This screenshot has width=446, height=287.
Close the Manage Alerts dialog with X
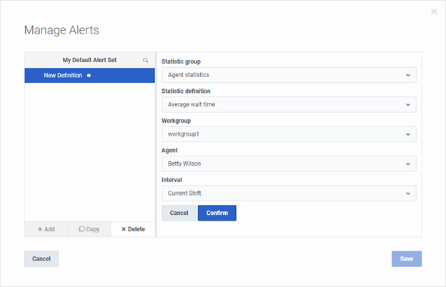point(434,11)
